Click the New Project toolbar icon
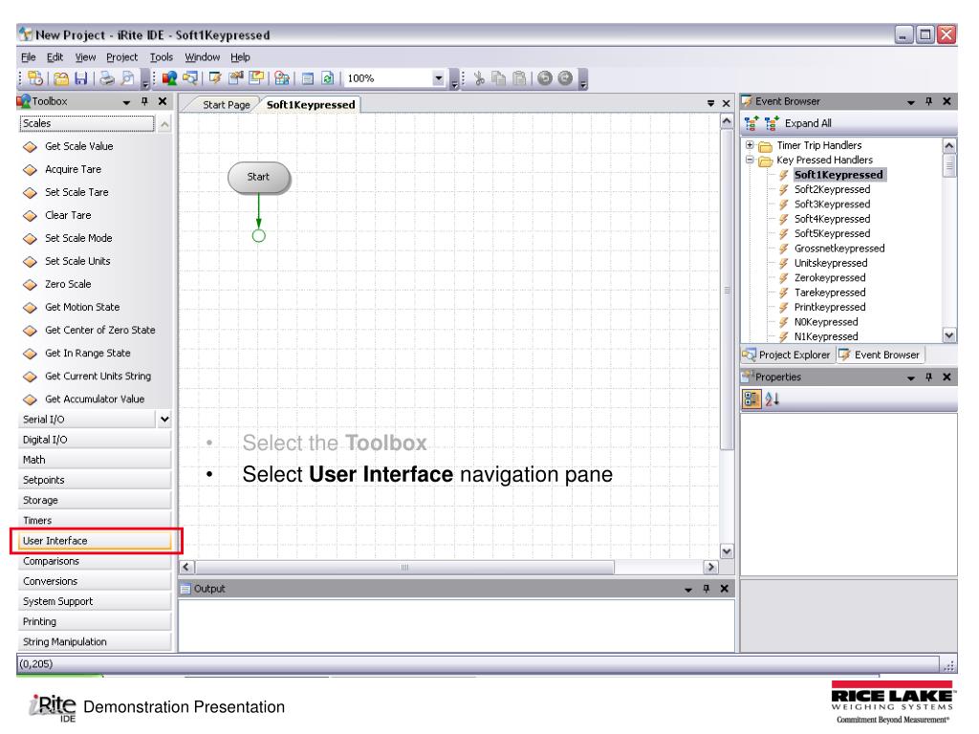This screenshot has width=979, height=734. pyautogui.click(x=35, y=78)
